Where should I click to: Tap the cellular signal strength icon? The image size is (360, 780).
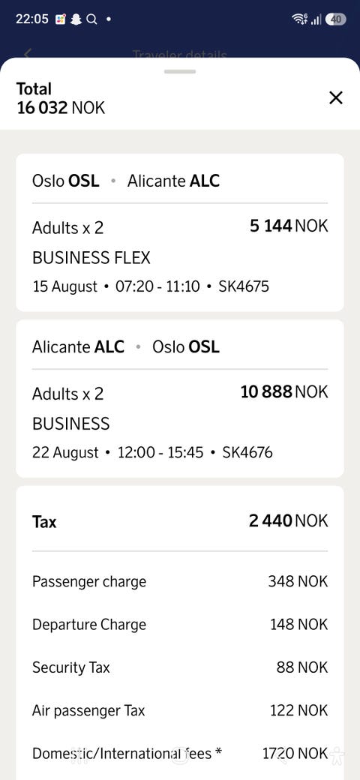click(316, 19)
